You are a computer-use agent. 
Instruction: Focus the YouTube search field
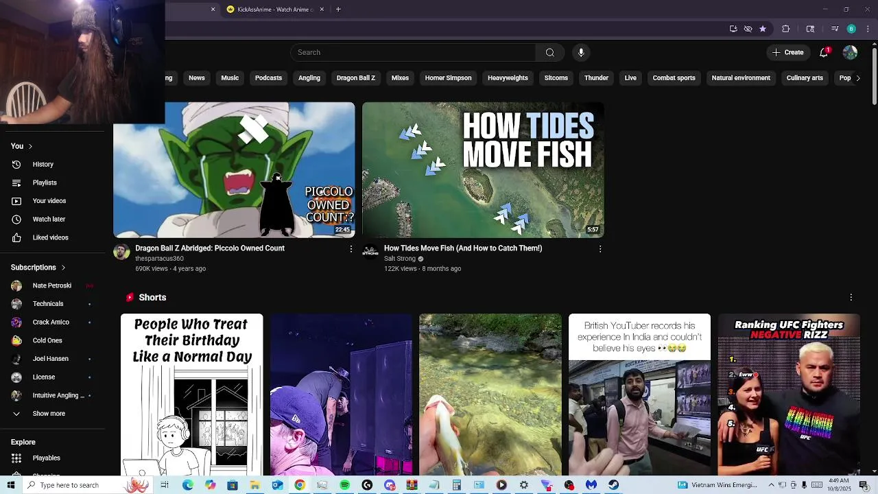coord(413,52)
